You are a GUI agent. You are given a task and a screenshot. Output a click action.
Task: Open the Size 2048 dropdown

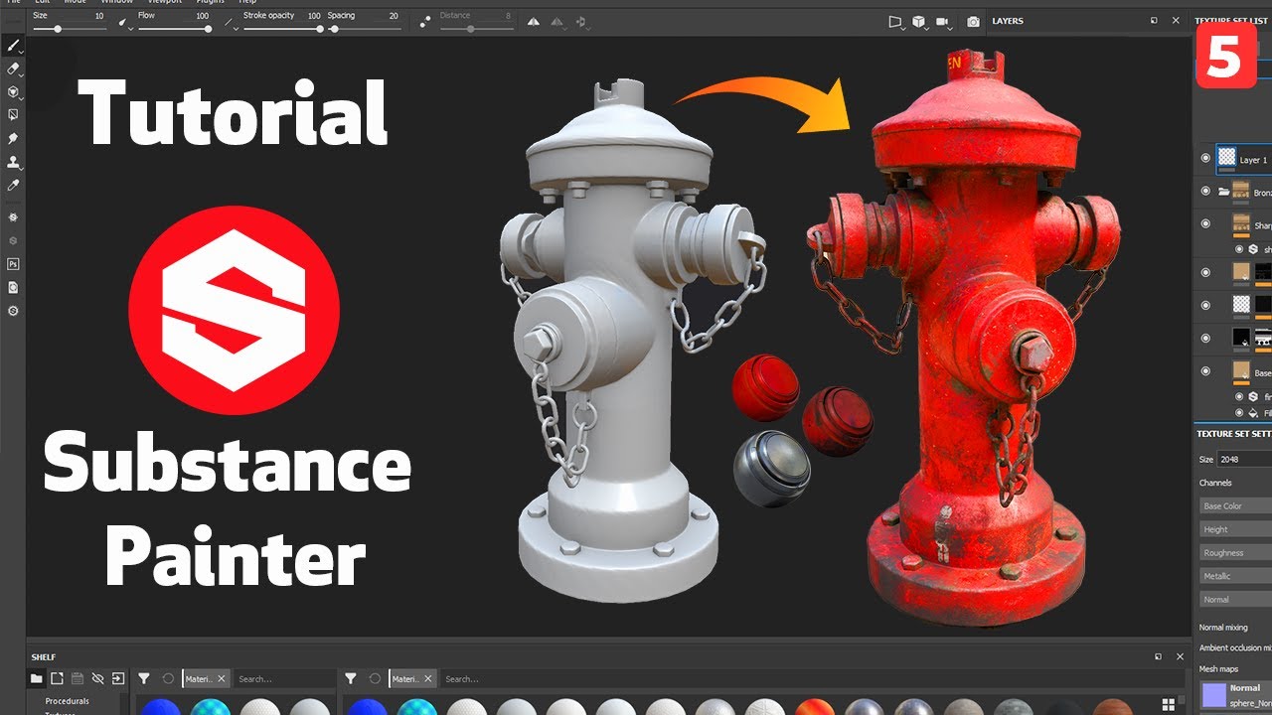click(1246, 460)
